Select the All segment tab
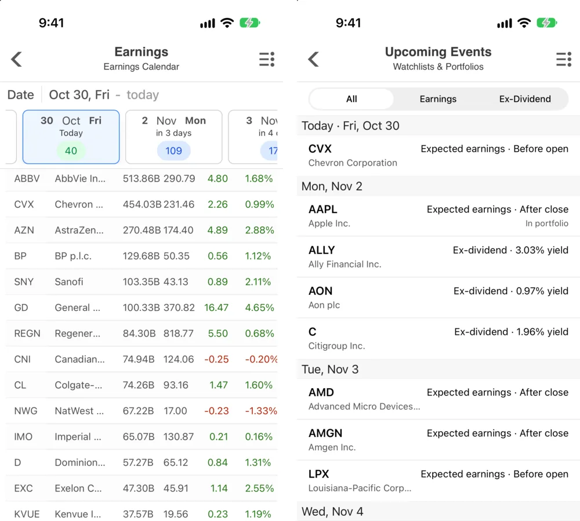This screenshot has width=580, height=521. click(351, 99)
